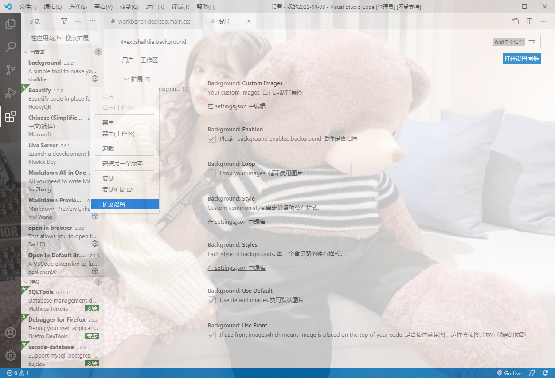Click the clear extensions search results icon
555x378 pixels.
[x=78, y=21]
